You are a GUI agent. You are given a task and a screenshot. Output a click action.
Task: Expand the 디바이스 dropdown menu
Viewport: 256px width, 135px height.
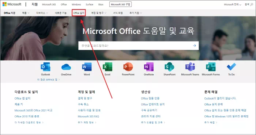(42, 13)
